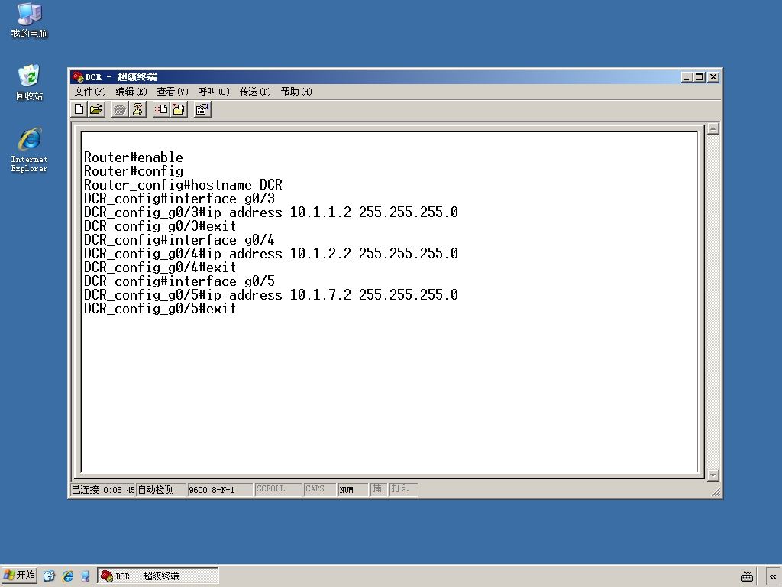Click the Properties toolbar icon
The height and width of the screenshot is (587, 782).
point(202,109)
